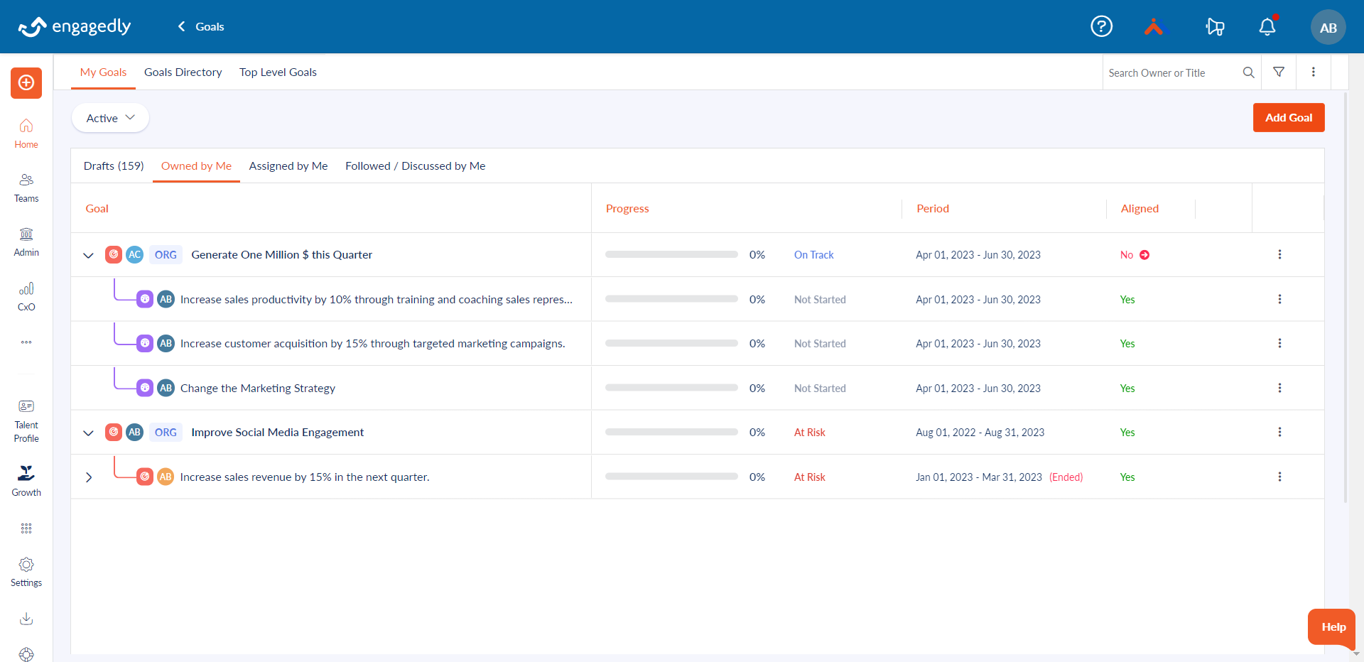Select the Owned by Me tab

tap(196, 165)
